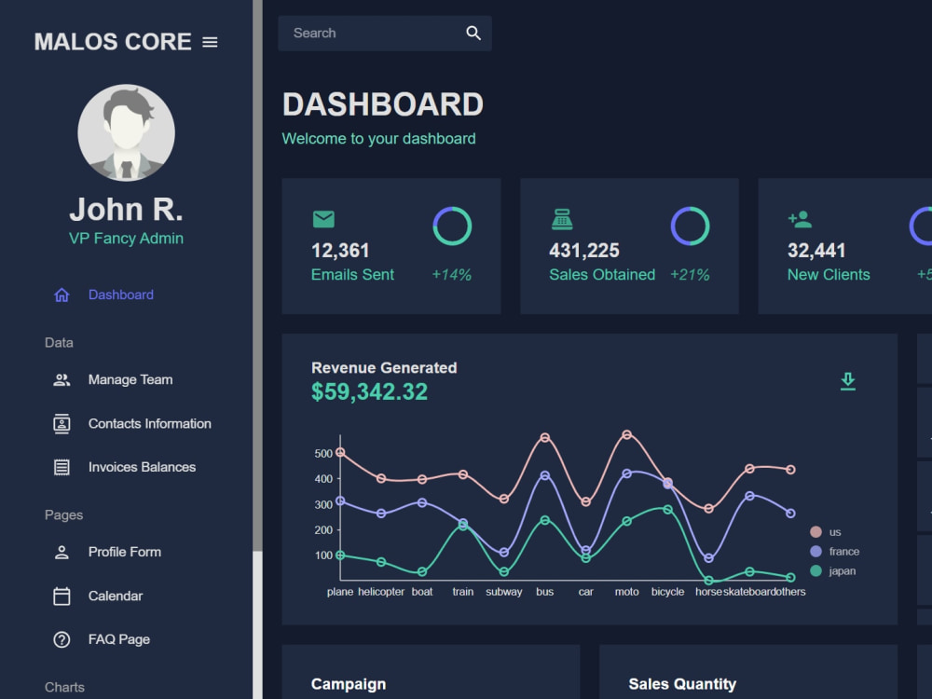Click the MALOS CORE title
932x699 pixels.
tap(113, 42)
